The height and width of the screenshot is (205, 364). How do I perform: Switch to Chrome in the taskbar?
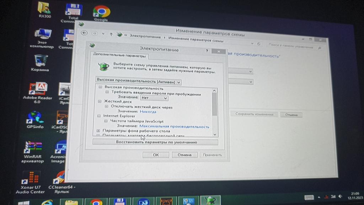(x=96, y=202)
